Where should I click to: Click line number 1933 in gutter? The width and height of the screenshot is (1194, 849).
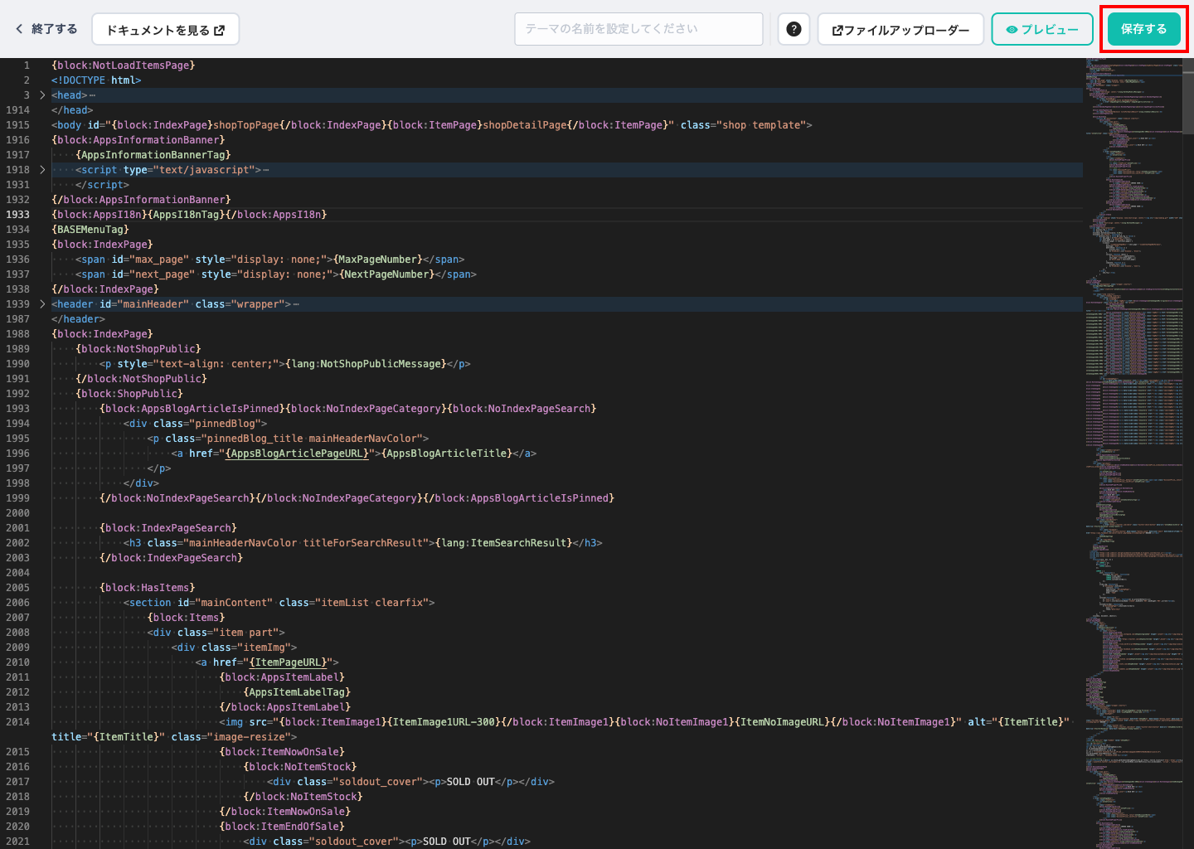point(17,215)
